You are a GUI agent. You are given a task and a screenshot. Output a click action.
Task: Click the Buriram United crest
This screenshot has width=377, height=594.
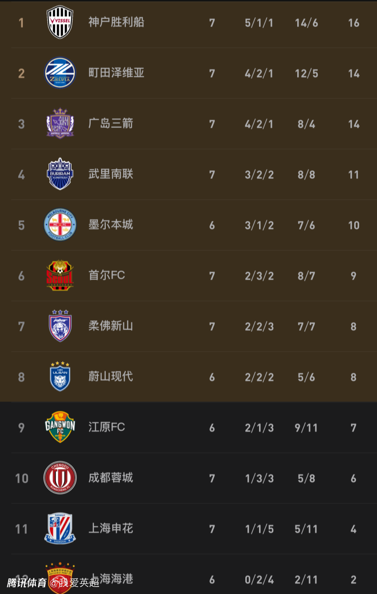[x=60, y=174]
